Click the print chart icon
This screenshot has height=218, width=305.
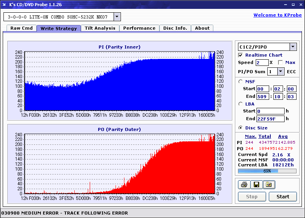pos(244,184)
